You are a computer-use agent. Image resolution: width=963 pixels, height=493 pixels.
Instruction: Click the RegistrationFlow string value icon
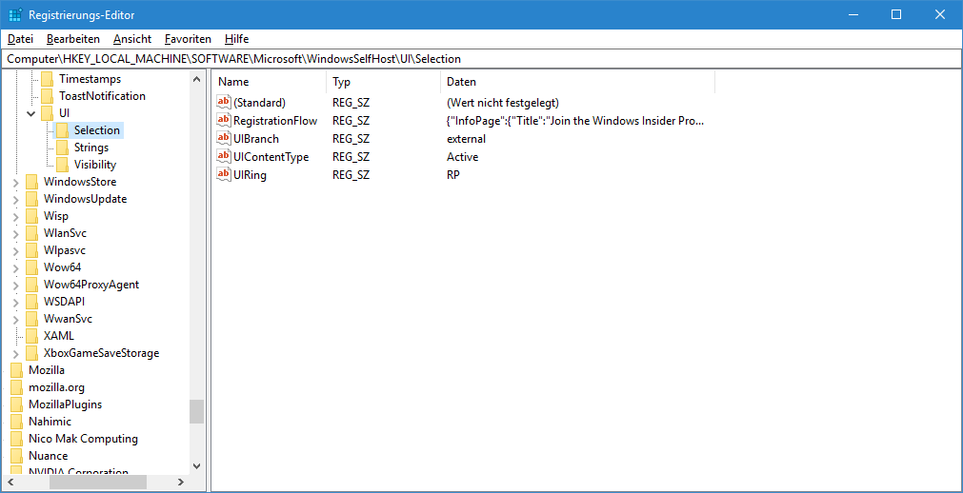click(224, 120)
